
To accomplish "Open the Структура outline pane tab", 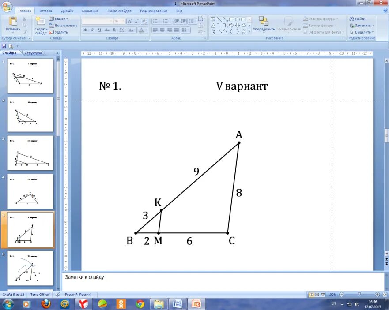I will pyautogui.click(x=33, y=53).
